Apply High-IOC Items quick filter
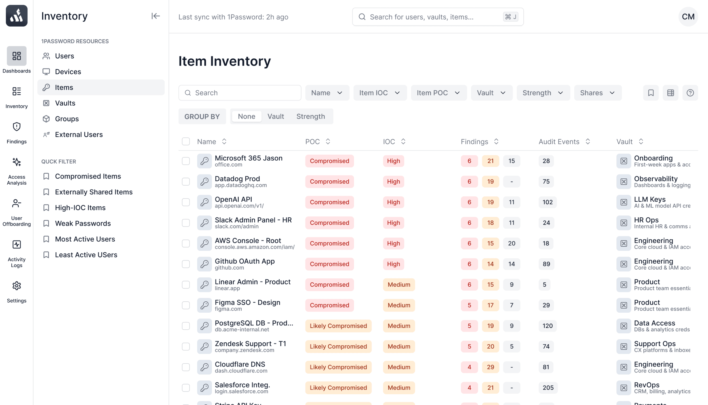 click(101, 208)
